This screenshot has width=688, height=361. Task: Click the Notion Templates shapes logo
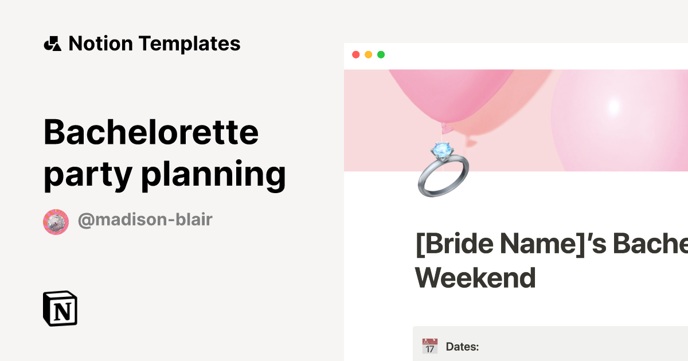coord(53,44)
